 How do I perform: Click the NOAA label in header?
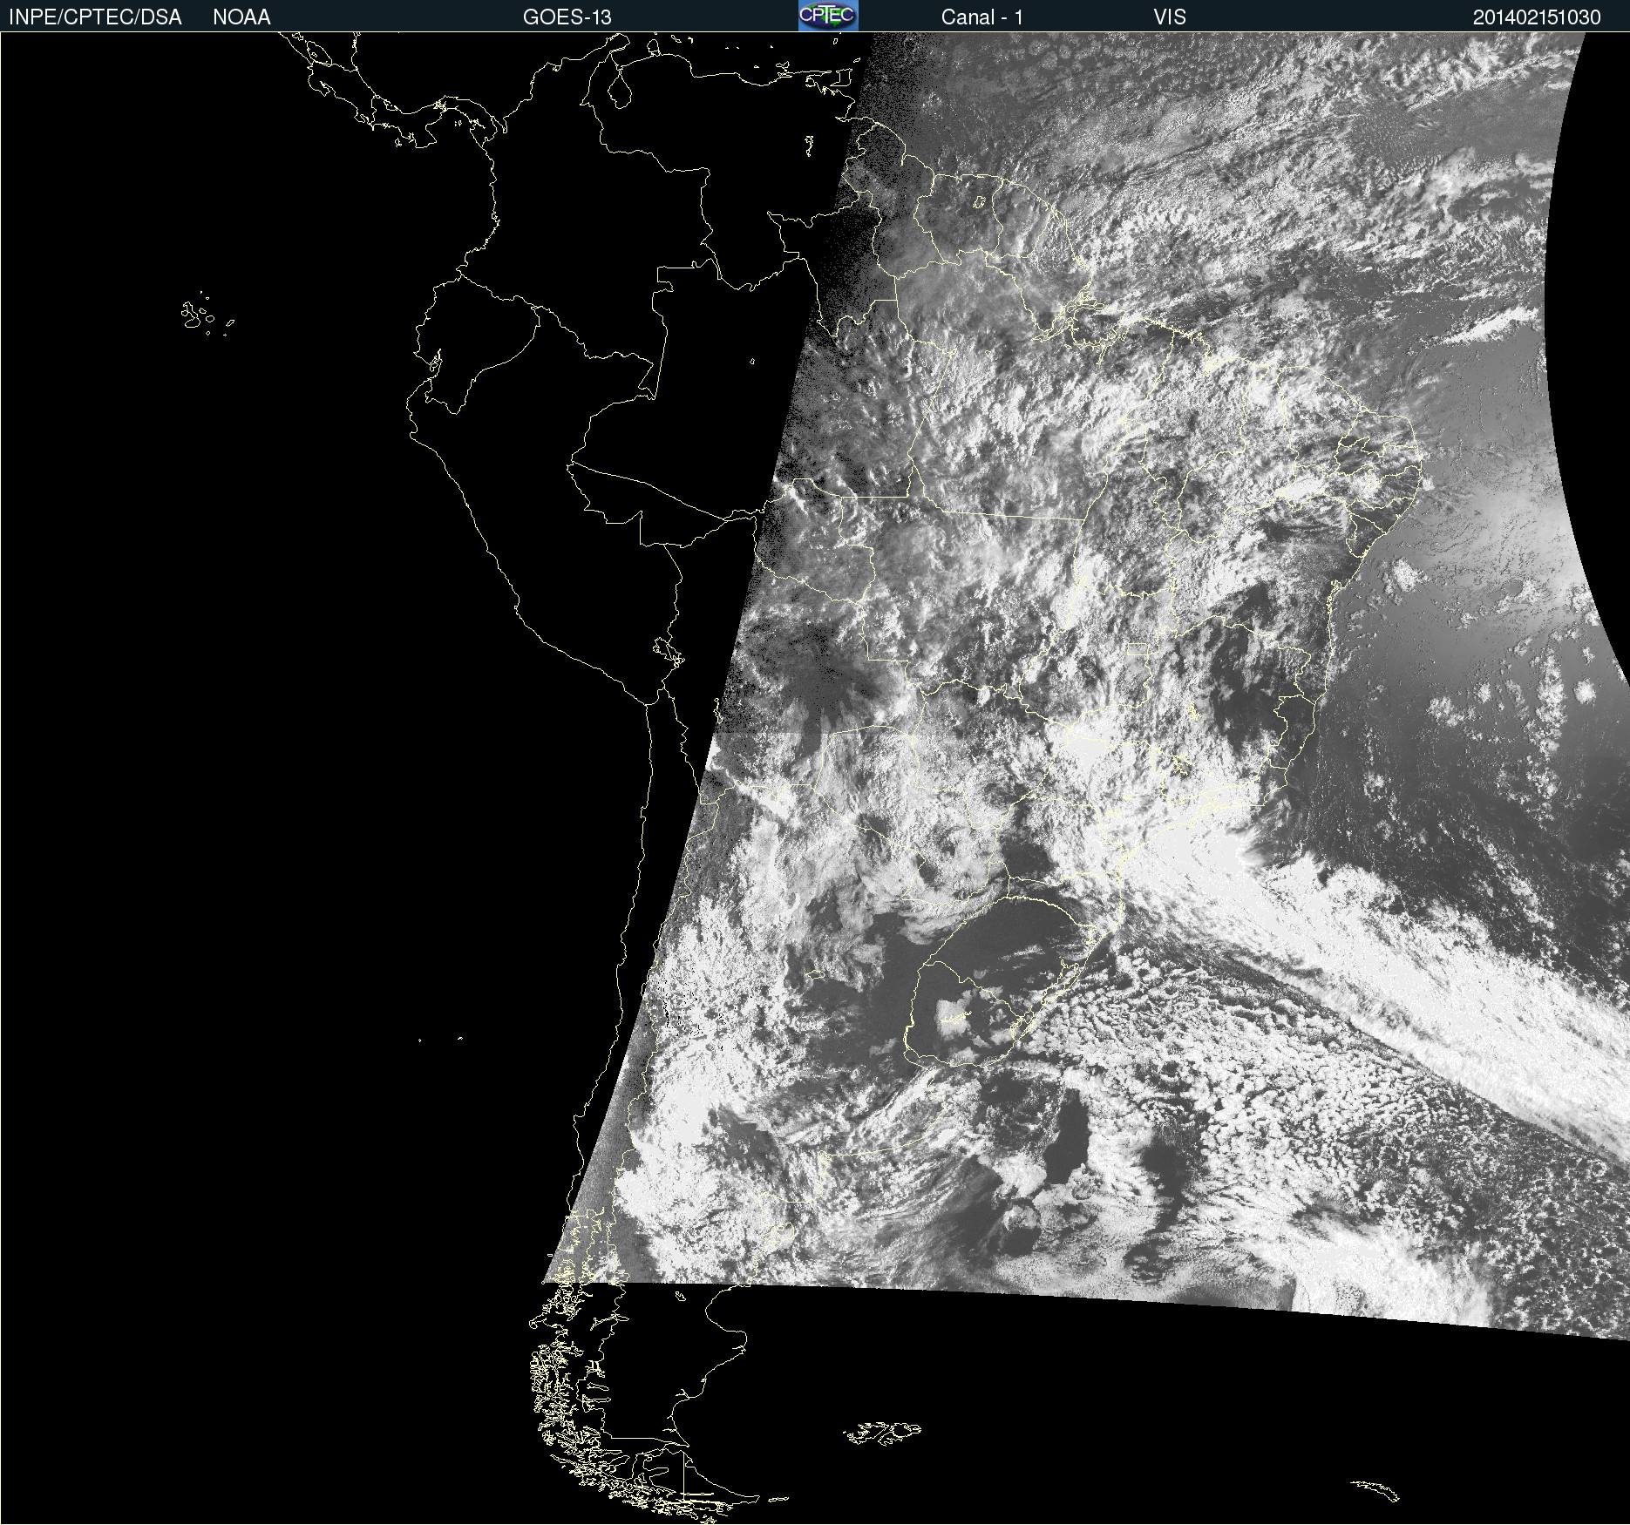241,17
